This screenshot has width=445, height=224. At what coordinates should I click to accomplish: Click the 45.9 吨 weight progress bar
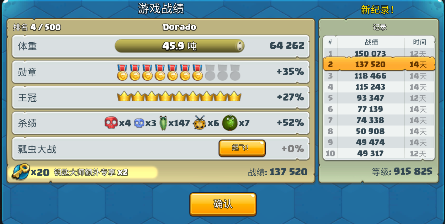179,46
